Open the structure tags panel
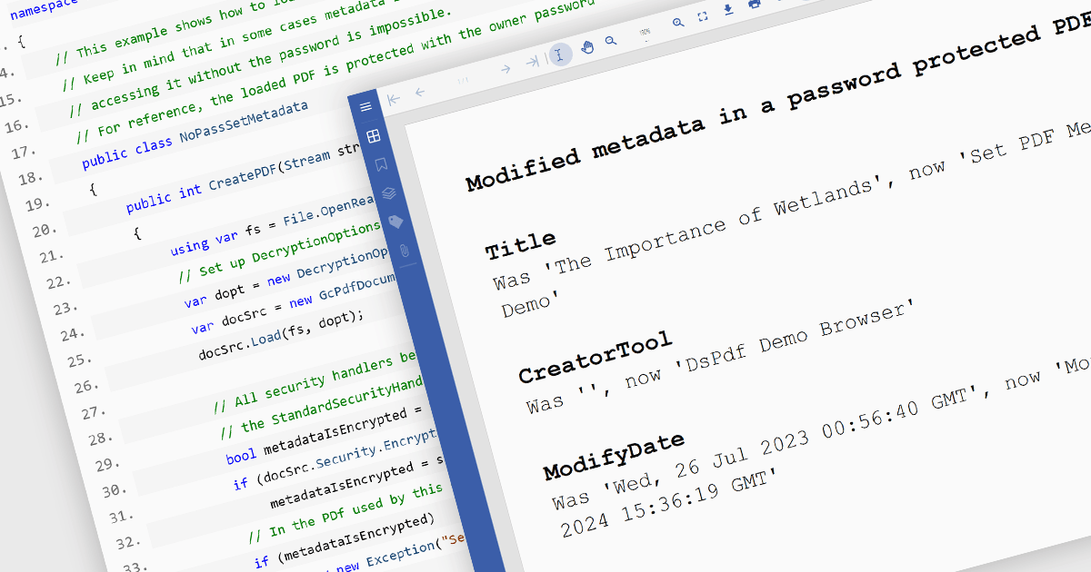1091x572 pixels. click(395, 222)
